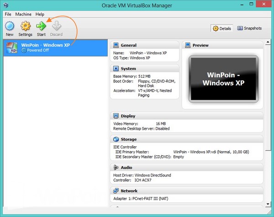Click the Base Memory value 512 MB
This screenshot has width=274, height=217.
tap(144, 76)
